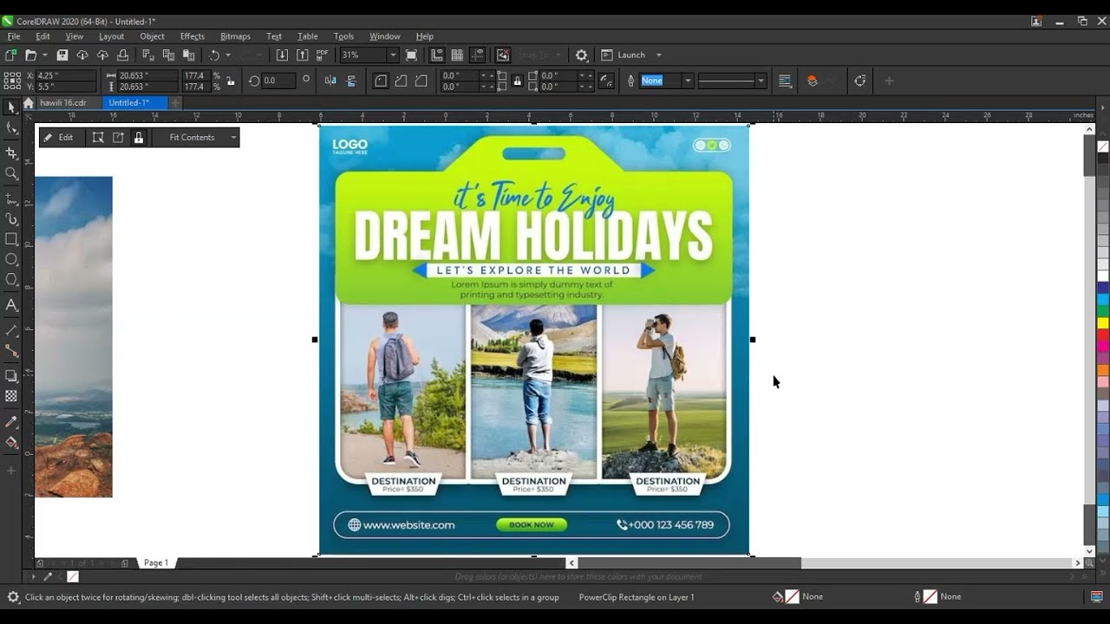The width and height of the screenshot is (1110, 624).
Task: Click the Wrap text icon
Action: (x=785, y=81)
